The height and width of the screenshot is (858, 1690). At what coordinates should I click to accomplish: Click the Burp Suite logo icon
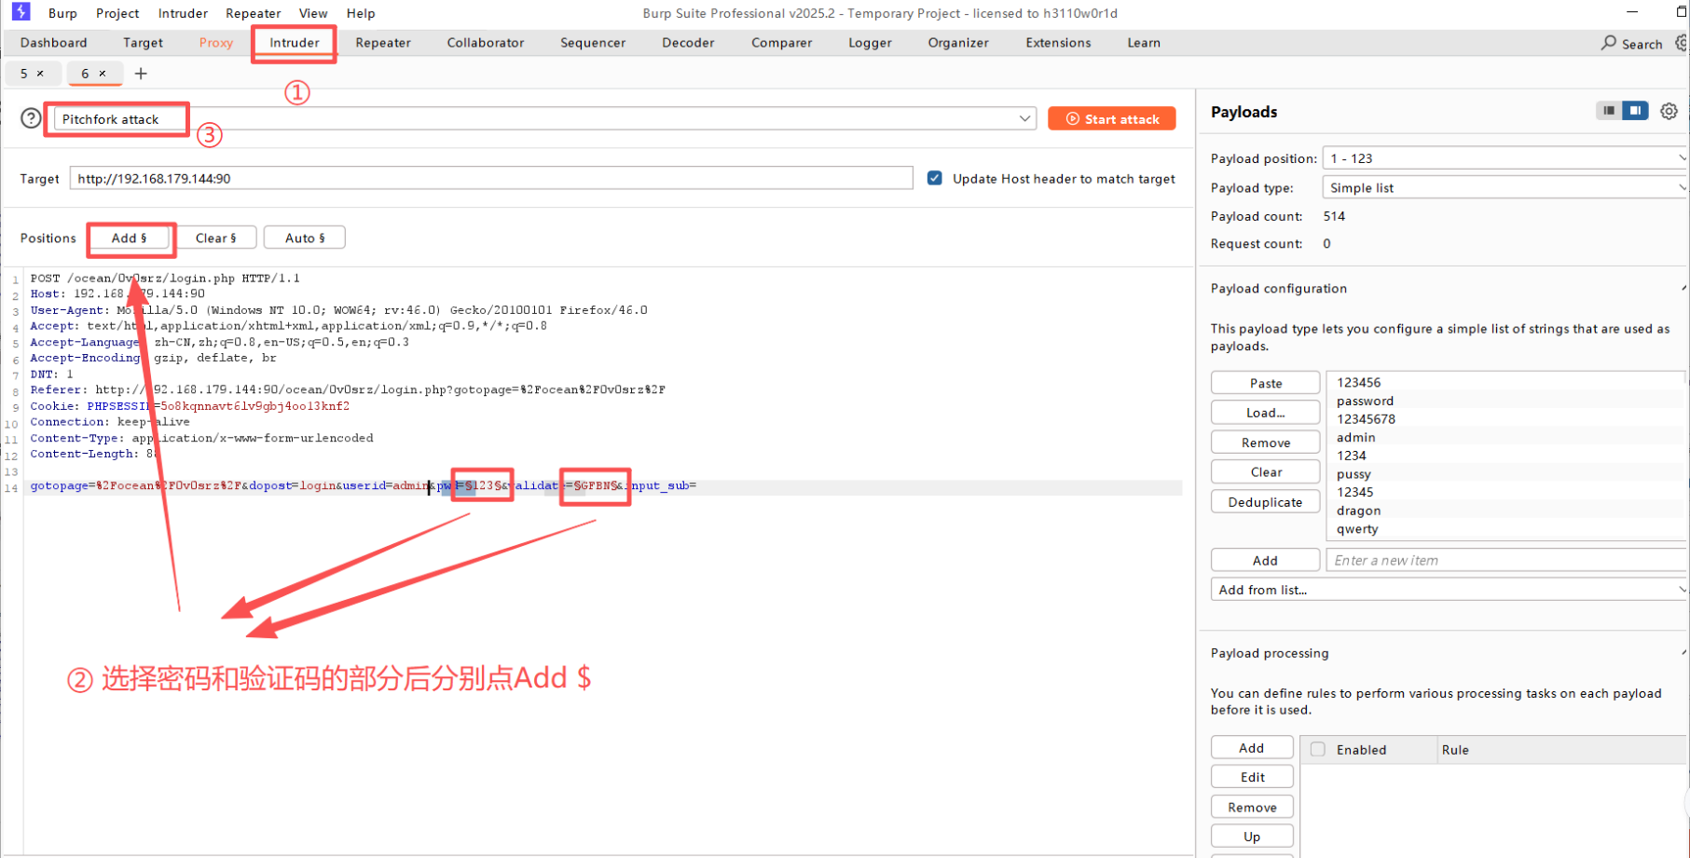point(21,12)
